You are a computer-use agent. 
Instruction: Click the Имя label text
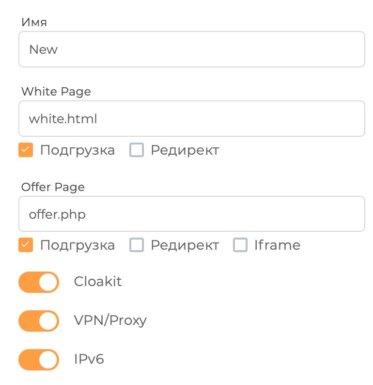click(34, 22)
